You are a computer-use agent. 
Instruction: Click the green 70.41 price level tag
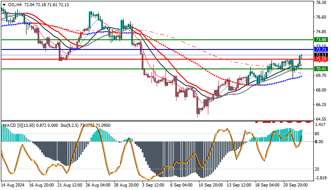[x=321, y=68]
